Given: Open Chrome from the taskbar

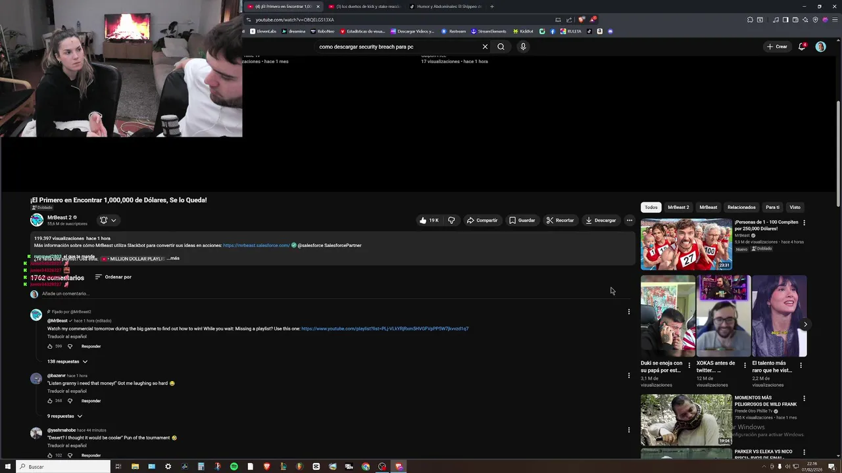Looking at the screenshot, I should pos(366,466).
